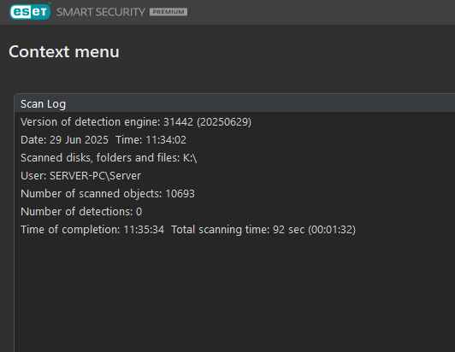Select the Date 29 Jun 2025 row

pos(234,140)
